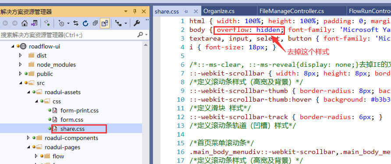Click the 'html' selector on line 1
This screenshot has height=164, width=391.
pyautogui.click(x=197, y=21)
